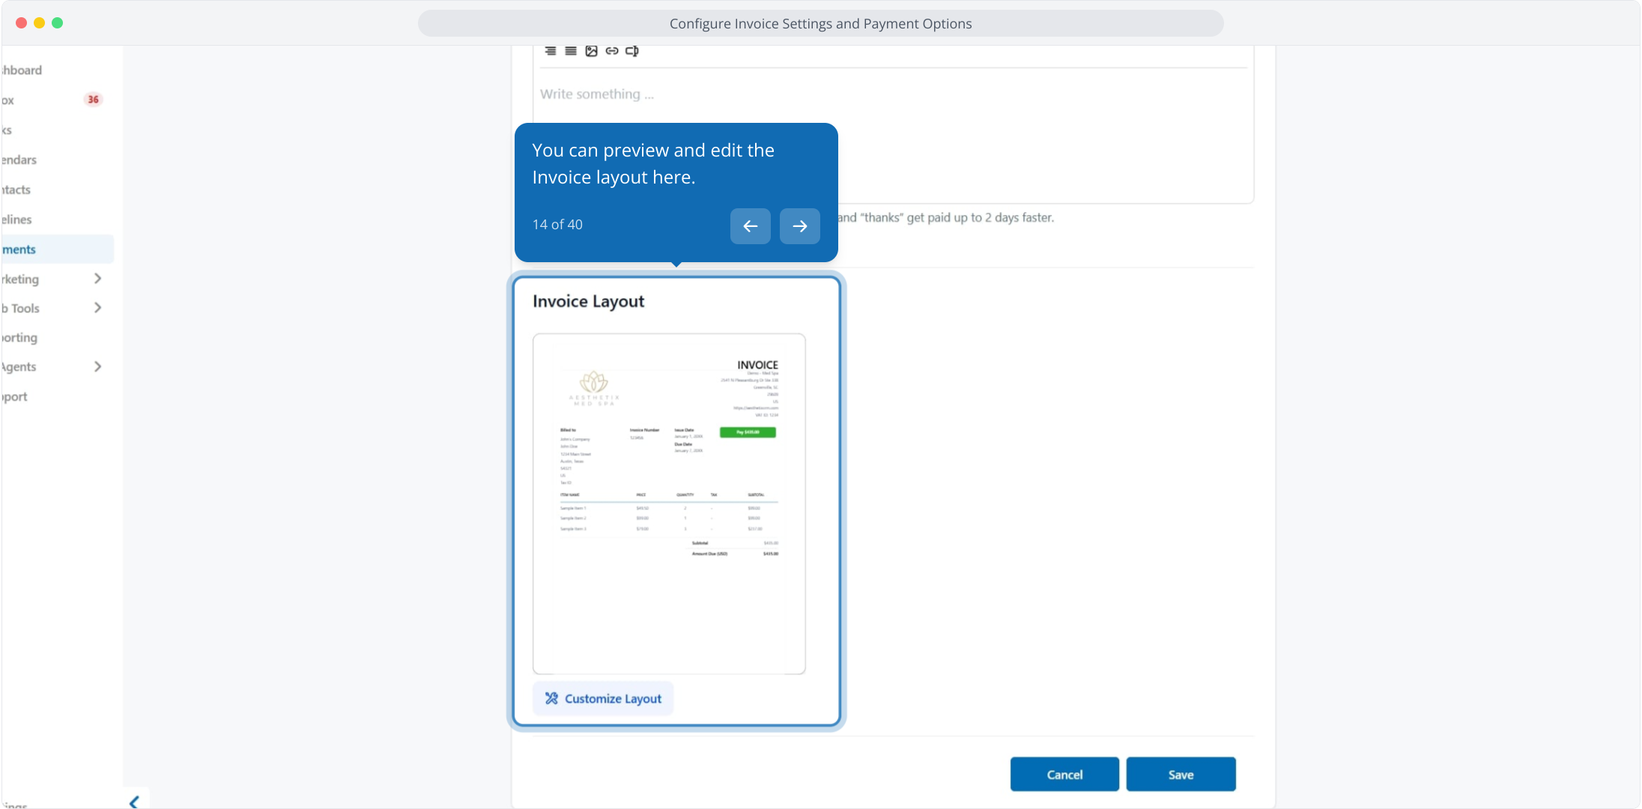Collapse the sidebar with bottom chevron

134,802
